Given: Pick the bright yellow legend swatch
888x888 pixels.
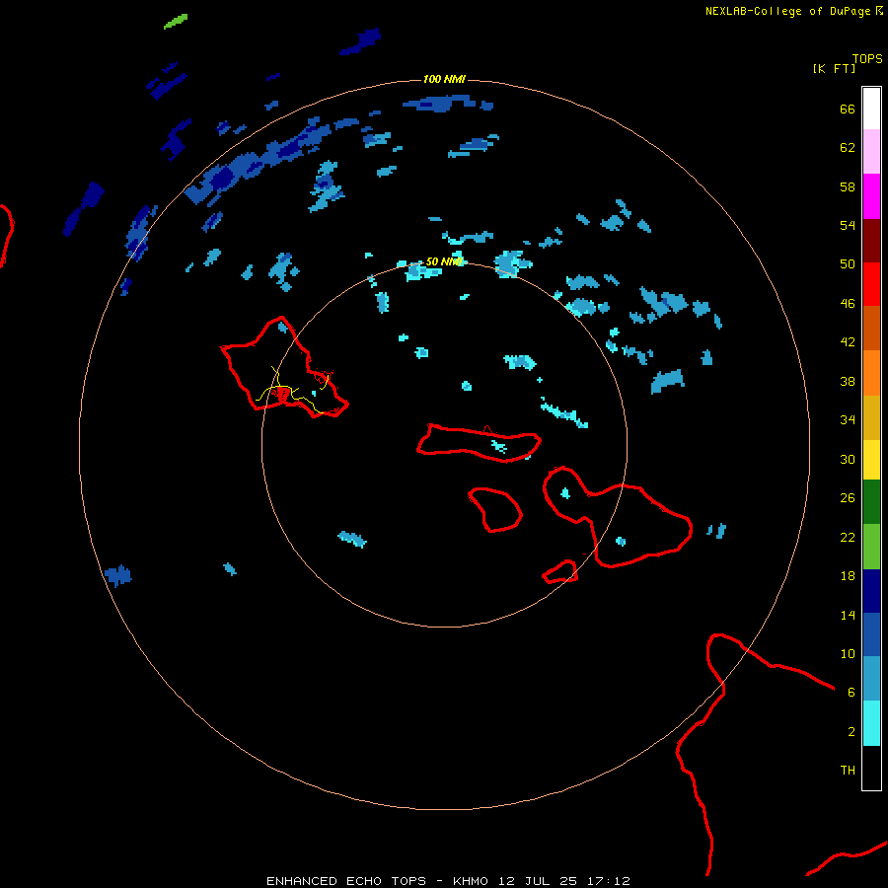Looking at the screenshot, I should [x=871, y=459].
